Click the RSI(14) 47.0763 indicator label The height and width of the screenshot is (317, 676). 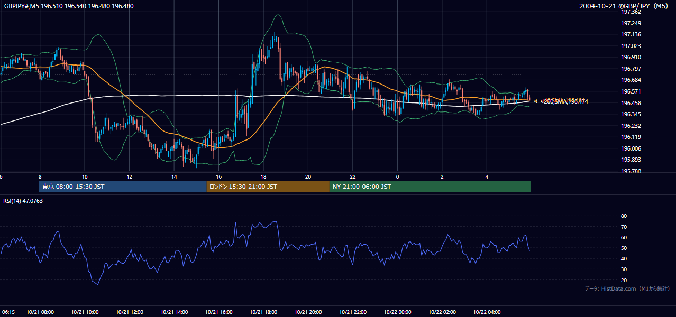pos(23,201)
